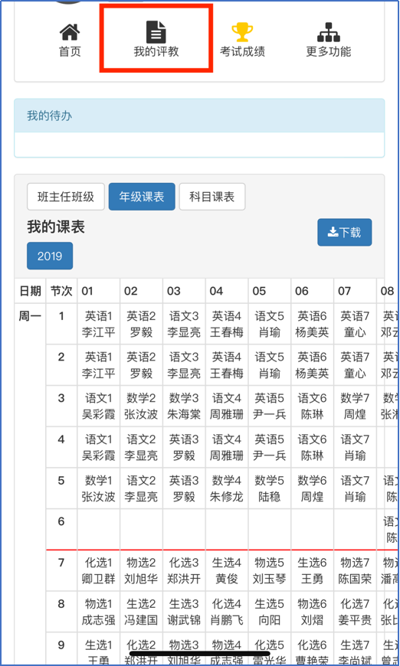Image resolution: width=400 pixels, height=666 pixels.
Task: Select period 3 cell 数学2 张汝波
Action: pyautogui.click(x=141, y=406)
